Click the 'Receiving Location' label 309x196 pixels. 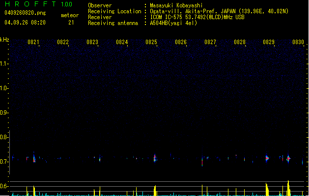(114, 11)
